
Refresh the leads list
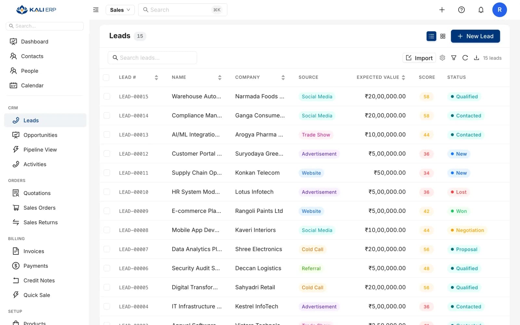[x=465, y=58]
